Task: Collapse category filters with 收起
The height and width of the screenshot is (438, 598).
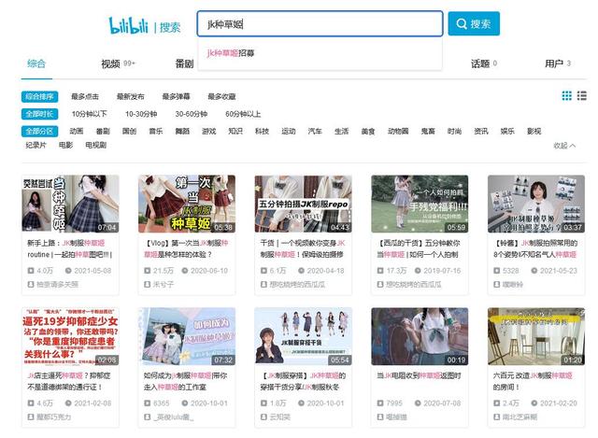Action: 564,146
